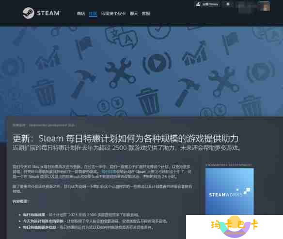The image size is (283, 239).
Task: Open the Steamworks Development breadcrumb link
Action: click(47, 125)
